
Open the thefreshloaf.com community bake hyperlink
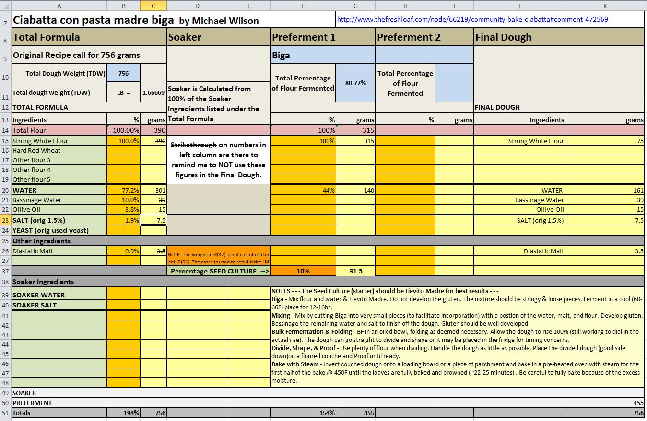[472, 20]
